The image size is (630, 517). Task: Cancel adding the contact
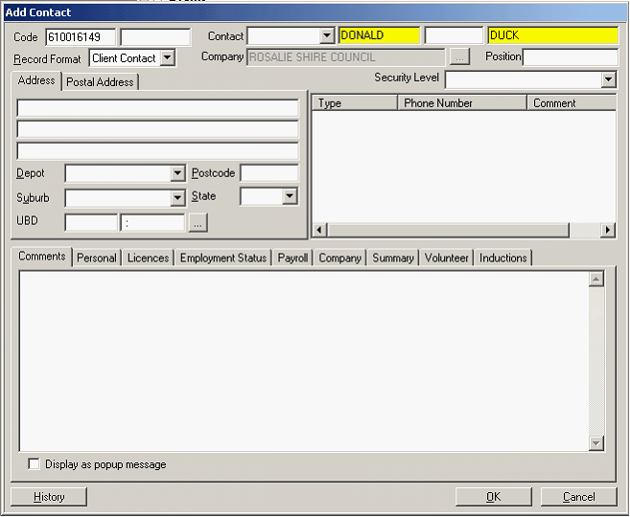click(578, 497)
